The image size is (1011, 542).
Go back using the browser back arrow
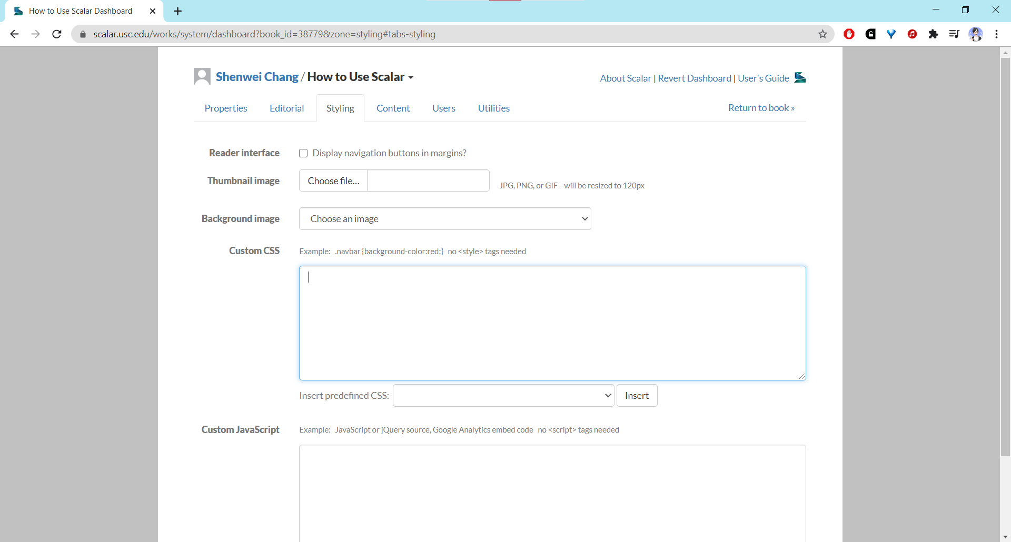point(15,34)
